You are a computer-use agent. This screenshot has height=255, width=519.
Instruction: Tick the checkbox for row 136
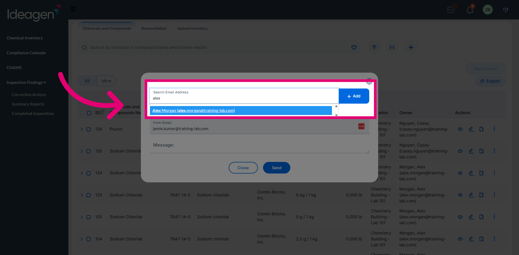coord(88,129)
